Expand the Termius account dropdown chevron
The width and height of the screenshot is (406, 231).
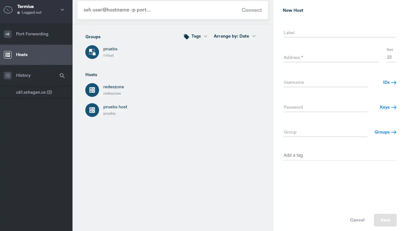click(62, 10)
